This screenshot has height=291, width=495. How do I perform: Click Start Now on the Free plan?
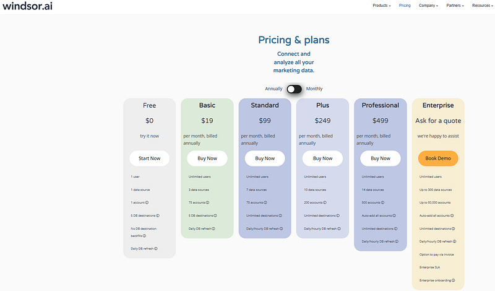149,159
